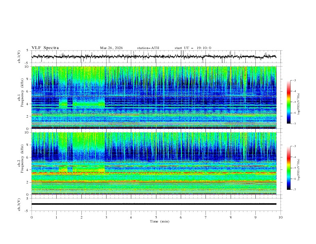Click the "-3" tick on ch.1 colorbar

coord(294,80)
